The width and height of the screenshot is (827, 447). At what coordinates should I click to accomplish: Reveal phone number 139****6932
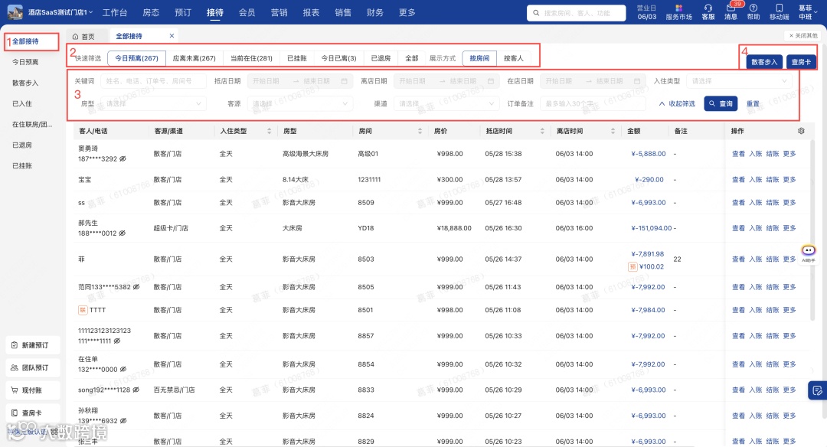tap(123, 421)
